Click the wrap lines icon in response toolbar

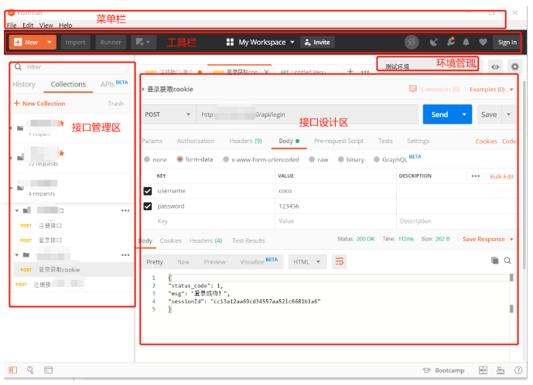[339, 262]
